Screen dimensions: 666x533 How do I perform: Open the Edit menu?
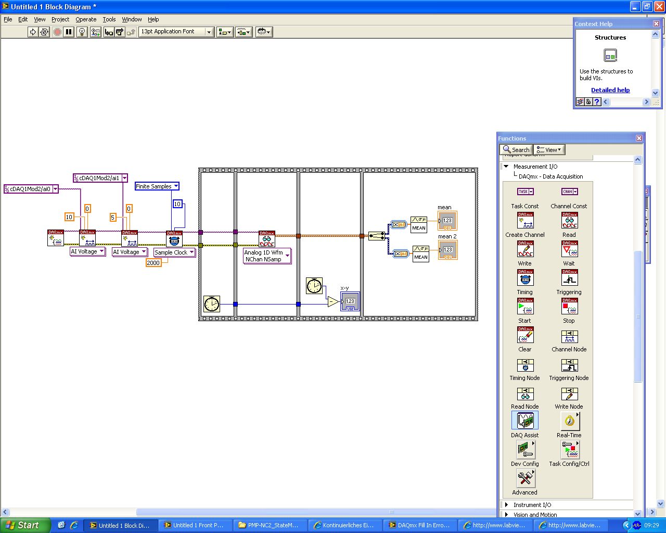tap(23, 19)
